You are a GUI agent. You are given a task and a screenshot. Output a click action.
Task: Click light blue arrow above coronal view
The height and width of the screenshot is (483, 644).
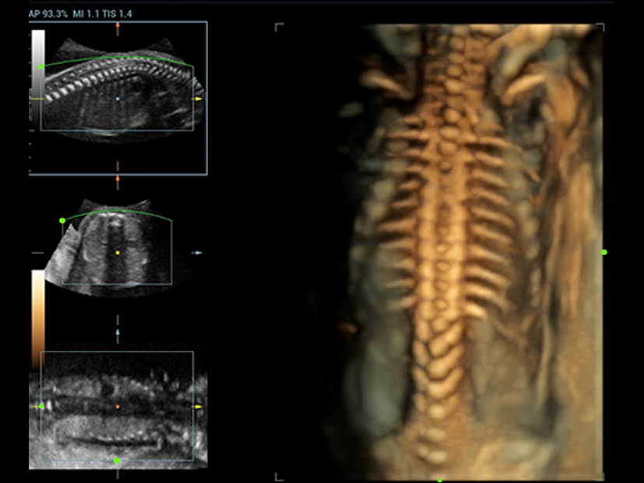118,332
